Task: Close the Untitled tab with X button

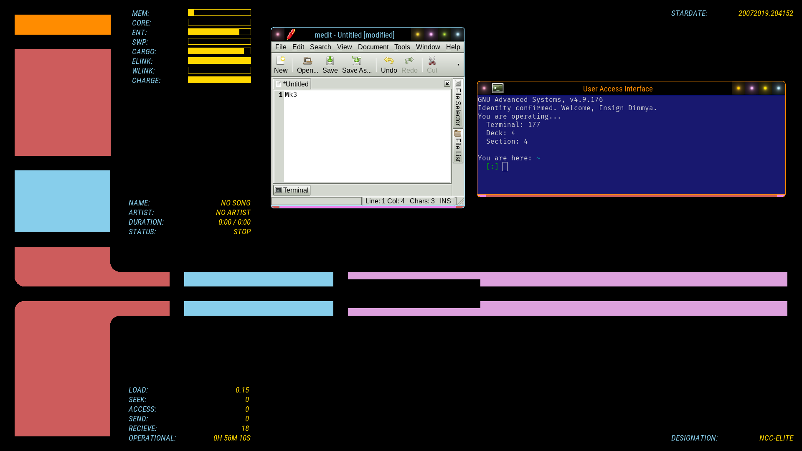Action: pyautogui.click(x=447, y=84)
